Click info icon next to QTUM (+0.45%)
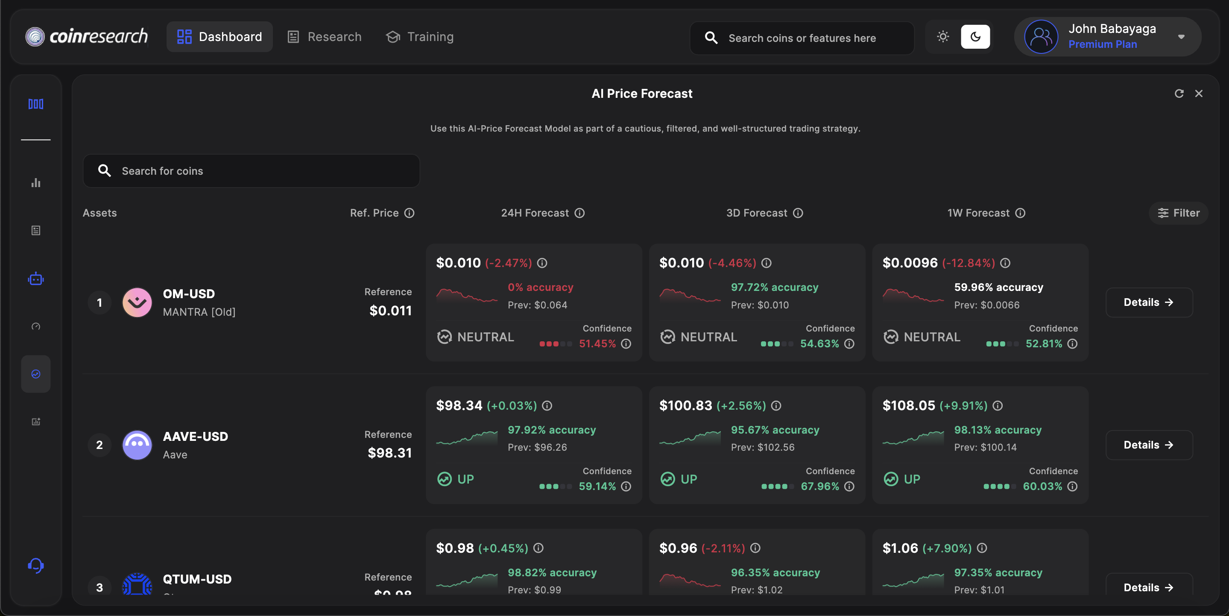1229x616 pixels. (538, 548)
